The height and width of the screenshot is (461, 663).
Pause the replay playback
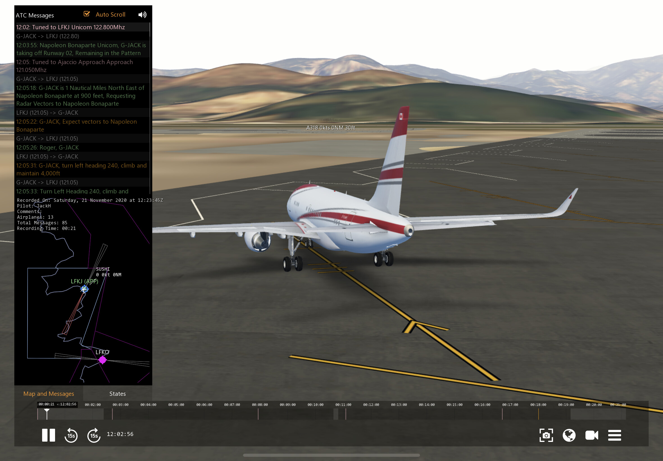tap(48, 435)
